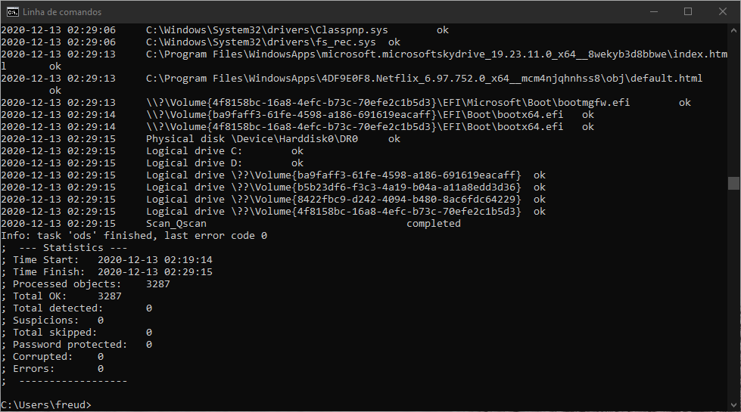This screenshot has width=741, height=412.
Task: Click the vertical scrollbar thumb
Action: 733,183
